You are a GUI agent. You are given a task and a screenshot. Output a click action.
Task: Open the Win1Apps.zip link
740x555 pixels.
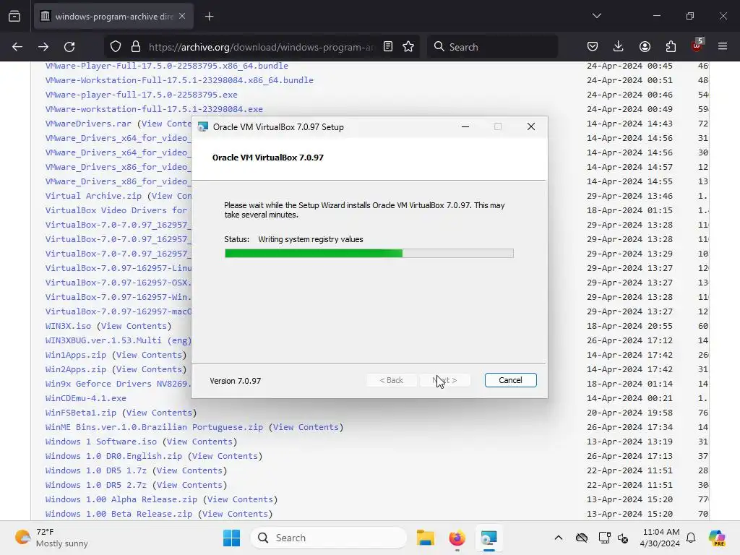(75, 355)
